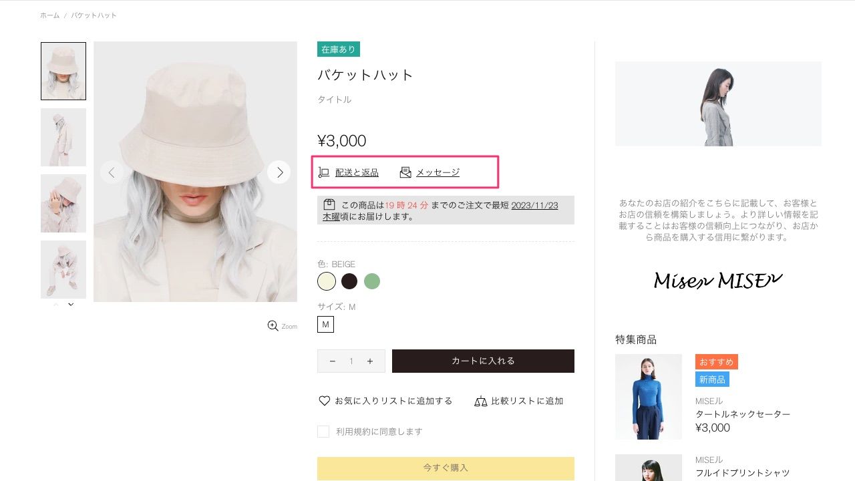The width and height of the screenshot is (855, 481).
Task: Click the magnifier Zoom icon
Action: pyautogui.click(x=273, y=326)
